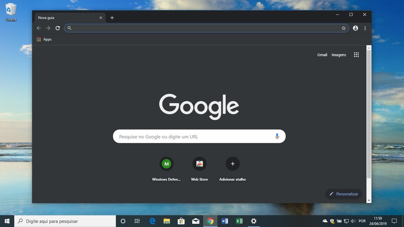Open the Web Store shortcut
404x227 pixels.
200,169
